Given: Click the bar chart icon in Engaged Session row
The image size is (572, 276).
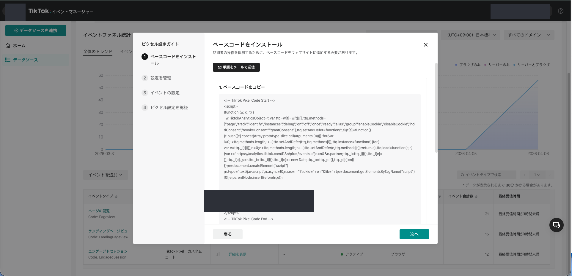Looking at the screenshot, I should (x=218, y=254).
